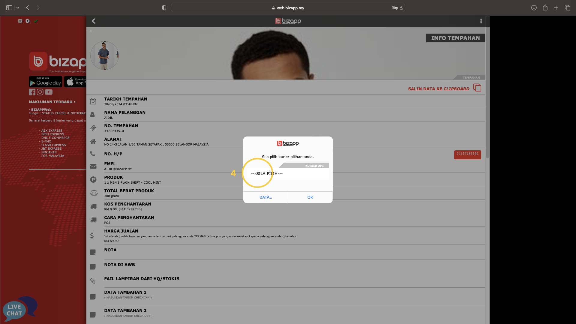Open the LIVE CHAT bubble
The image size is (576, 324).
coord(20,309)
